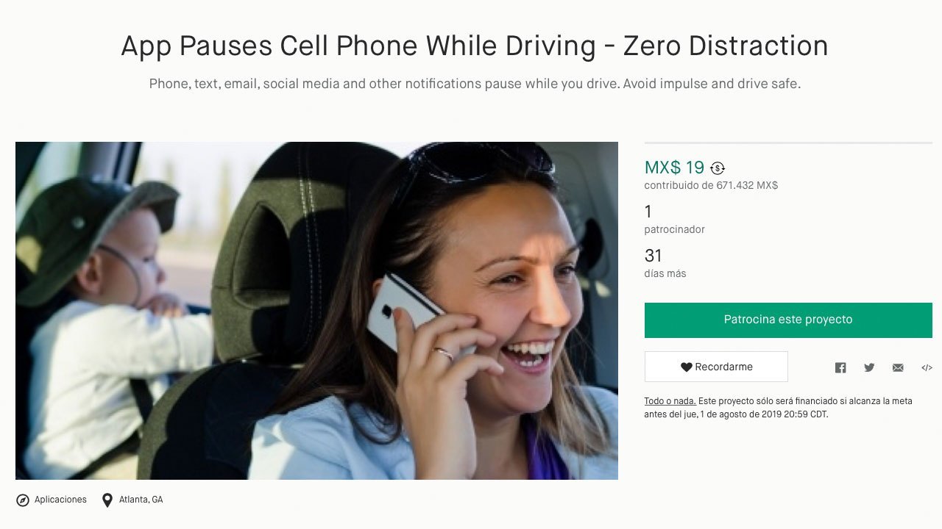The width and height of the screenshot is (942, 529).
Task: Click the compass icon beside Aplicaciones
Action: pyautogui.click(x=23, y=500)
